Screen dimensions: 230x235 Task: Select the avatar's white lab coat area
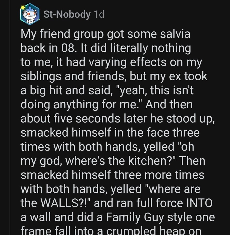coord(31,22)
